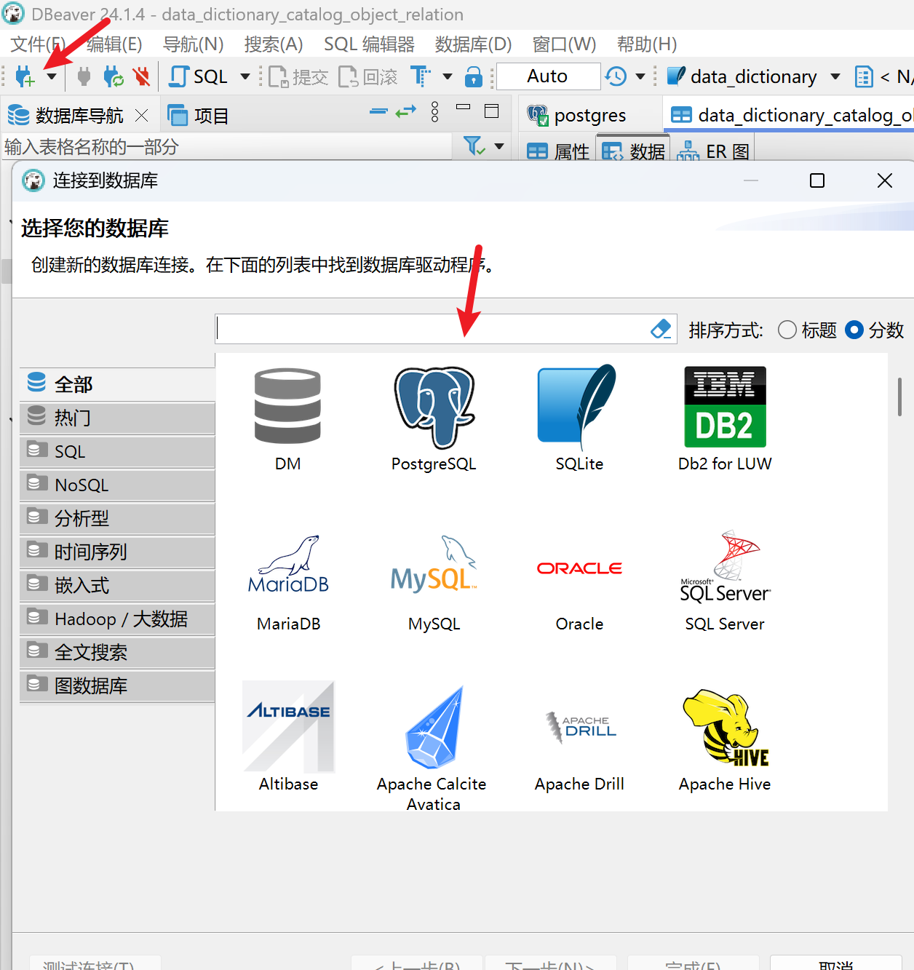Open the 窗口 (Window) menu
This screenshot has height=970, width=914.
click(564, 44)
